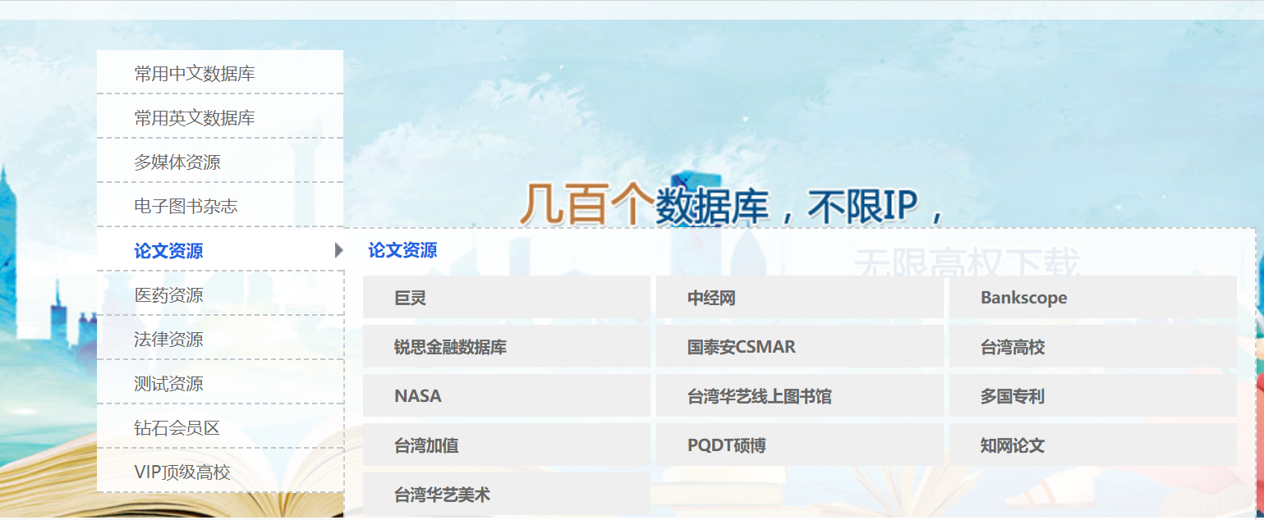The width and height of the screenshot is (1264, 520).
Task: Click 论文资源 submenu heading
Action: click(402, 250)
